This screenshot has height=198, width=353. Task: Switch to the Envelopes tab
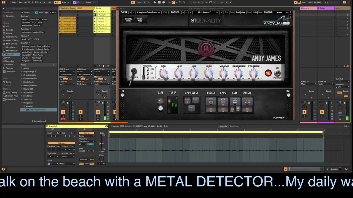tap(235, 126)
